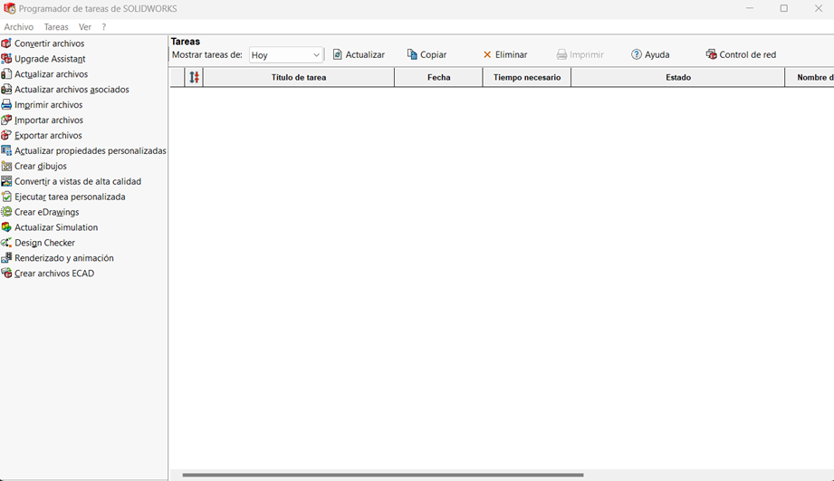Select Convertir archivos task label
Screen dimensions: 834x481
point(50,43)
